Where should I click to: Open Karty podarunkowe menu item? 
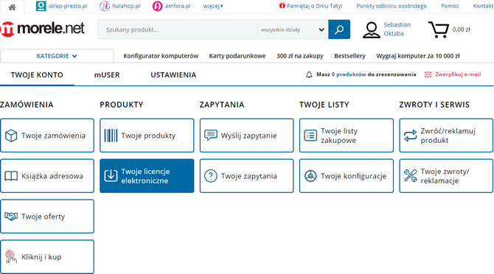(237, 56)
